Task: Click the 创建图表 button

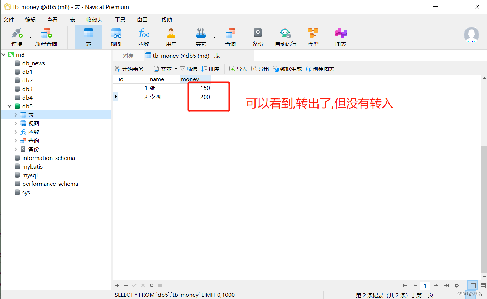Action: 320,69
